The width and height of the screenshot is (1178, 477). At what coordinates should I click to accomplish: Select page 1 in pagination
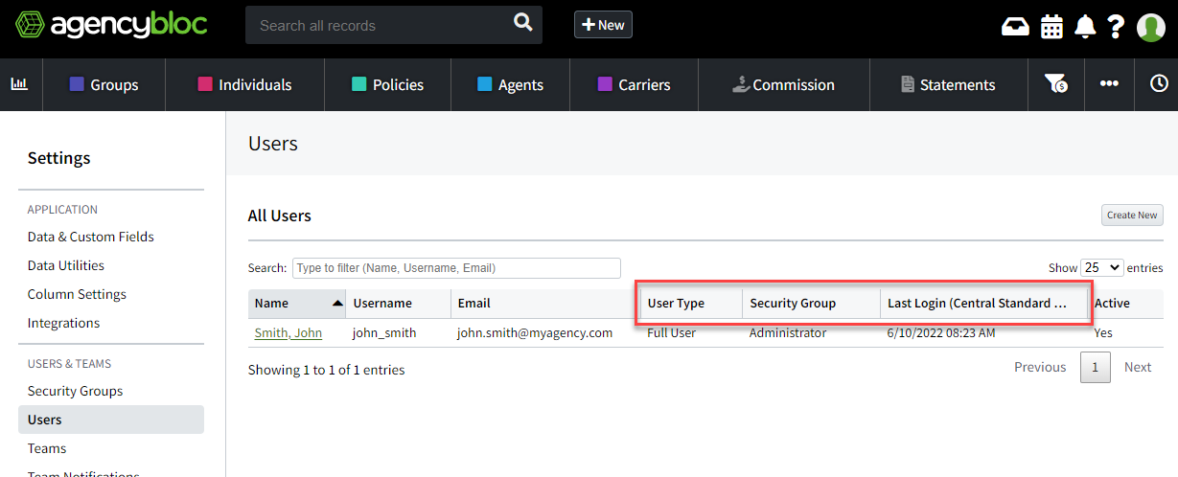pyautogui.click(x=1095, y=367)
